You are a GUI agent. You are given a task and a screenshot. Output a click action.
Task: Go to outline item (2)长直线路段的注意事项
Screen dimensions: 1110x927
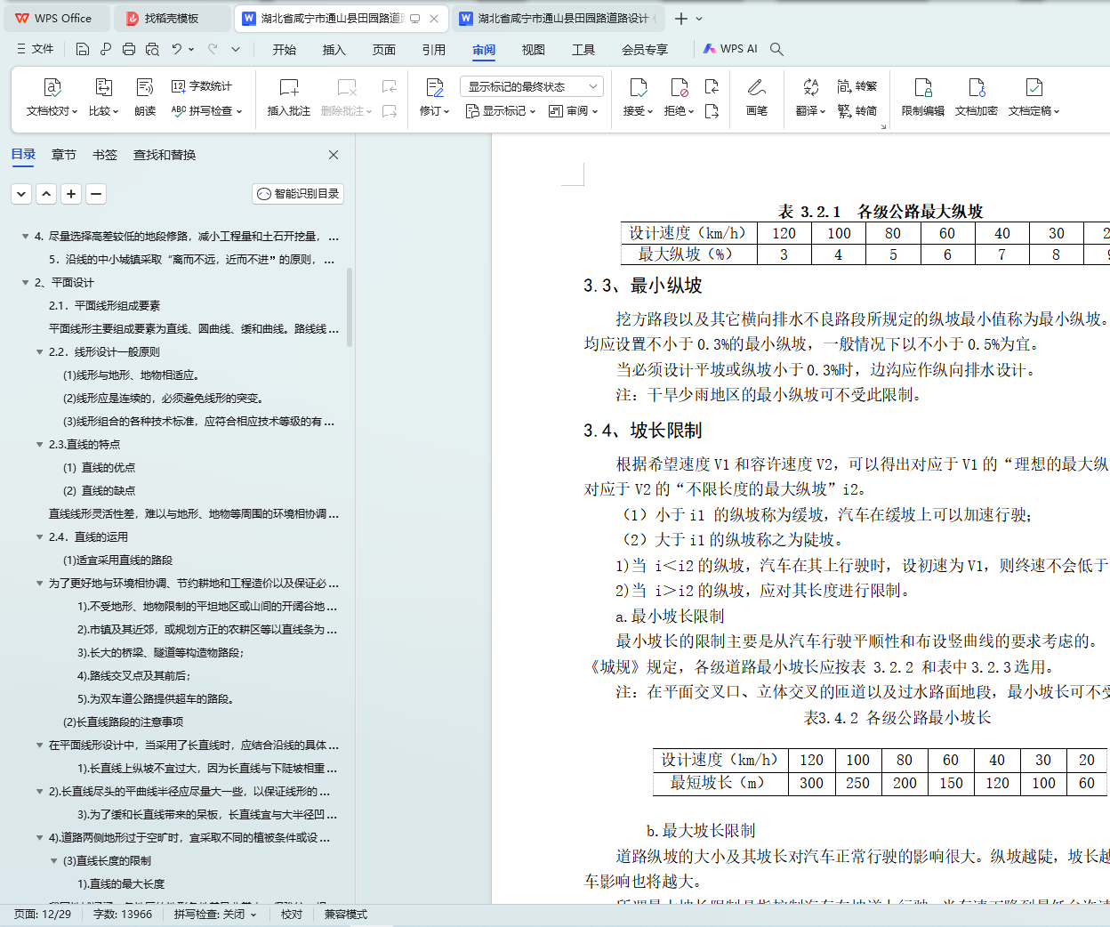(x=123, y=722)
